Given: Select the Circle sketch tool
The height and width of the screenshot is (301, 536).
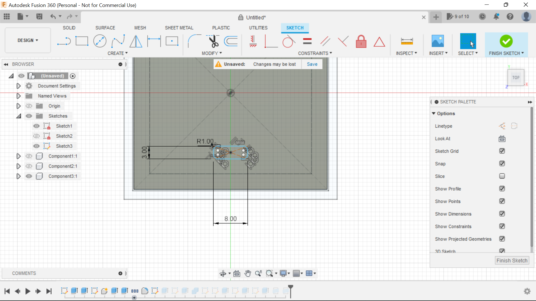Looking at the screenshot, I should tap(100, 41).
